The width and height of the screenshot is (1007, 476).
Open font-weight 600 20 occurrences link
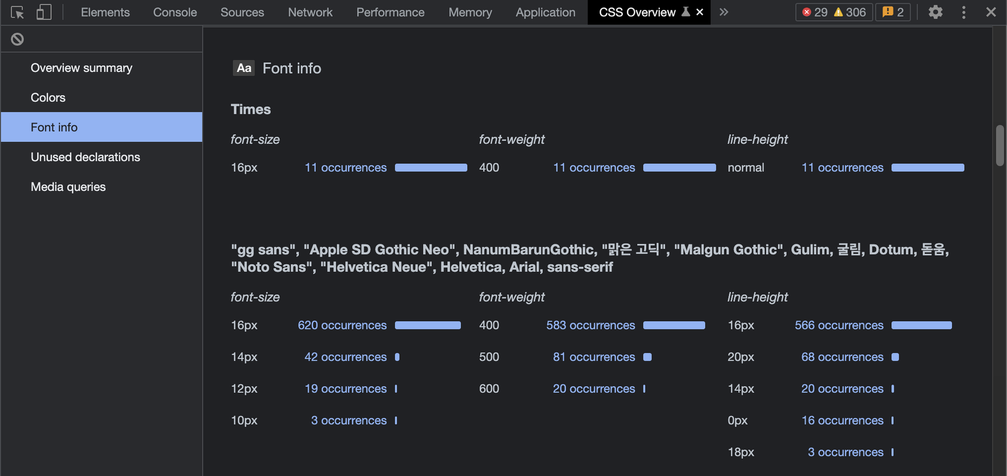(594, 389)
